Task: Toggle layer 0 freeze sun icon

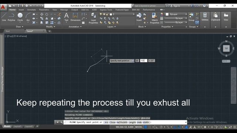Action: click(104, 14)
